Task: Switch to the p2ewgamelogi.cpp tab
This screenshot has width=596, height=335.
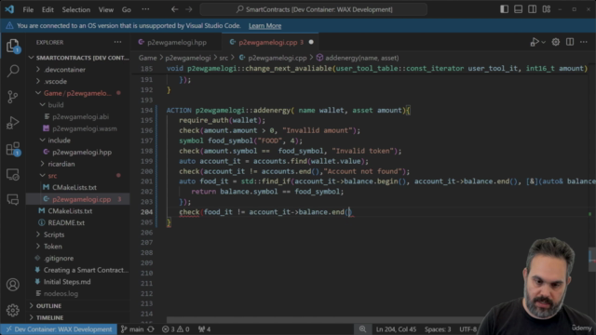Action: 270,42
